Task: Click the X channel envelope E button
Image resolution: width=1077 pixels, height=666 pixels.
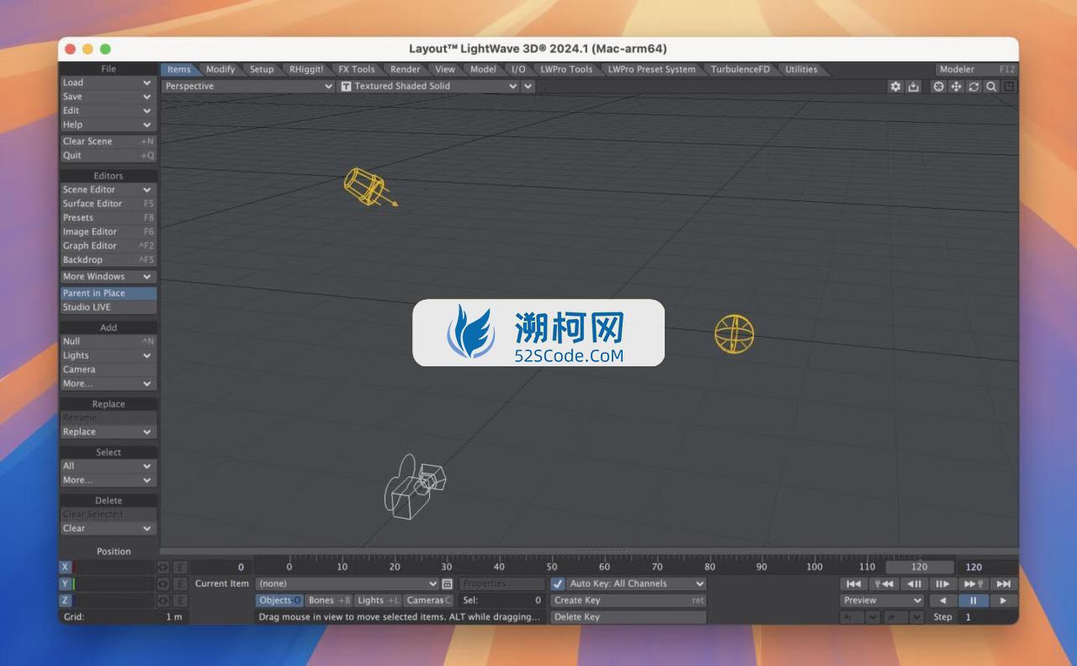Action: 180,567
